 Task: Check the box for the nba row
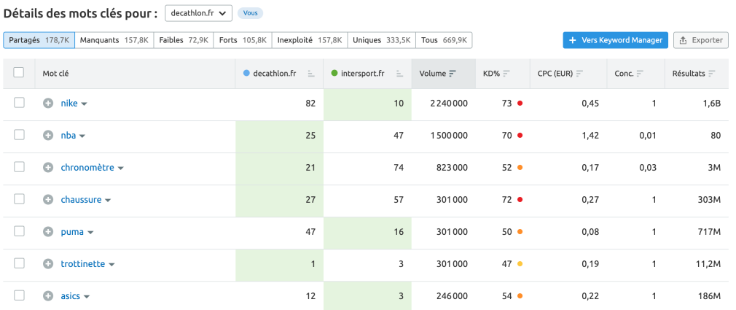tap(19, 135)
